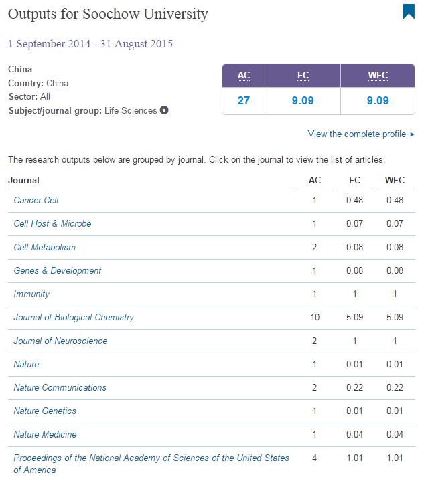Expand the Cancer Cell journal articles
This screenshot has height=483, width=424.
36,200
